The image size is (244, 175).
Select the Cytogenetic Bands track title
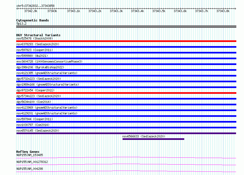[33, 20]
